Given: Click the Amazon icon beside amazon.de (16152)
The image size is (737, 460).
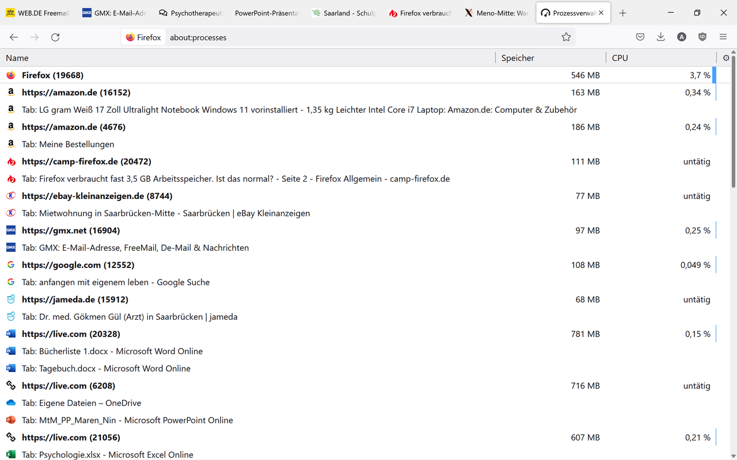Looking at the screenshot, I should pos(11,93).
